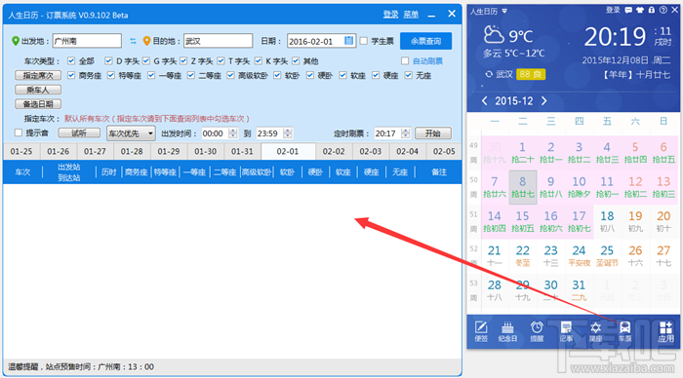The height and width of the screenshot is (378, 683).
Task: Select the 01-25 date tab
Action: (21, 151)
